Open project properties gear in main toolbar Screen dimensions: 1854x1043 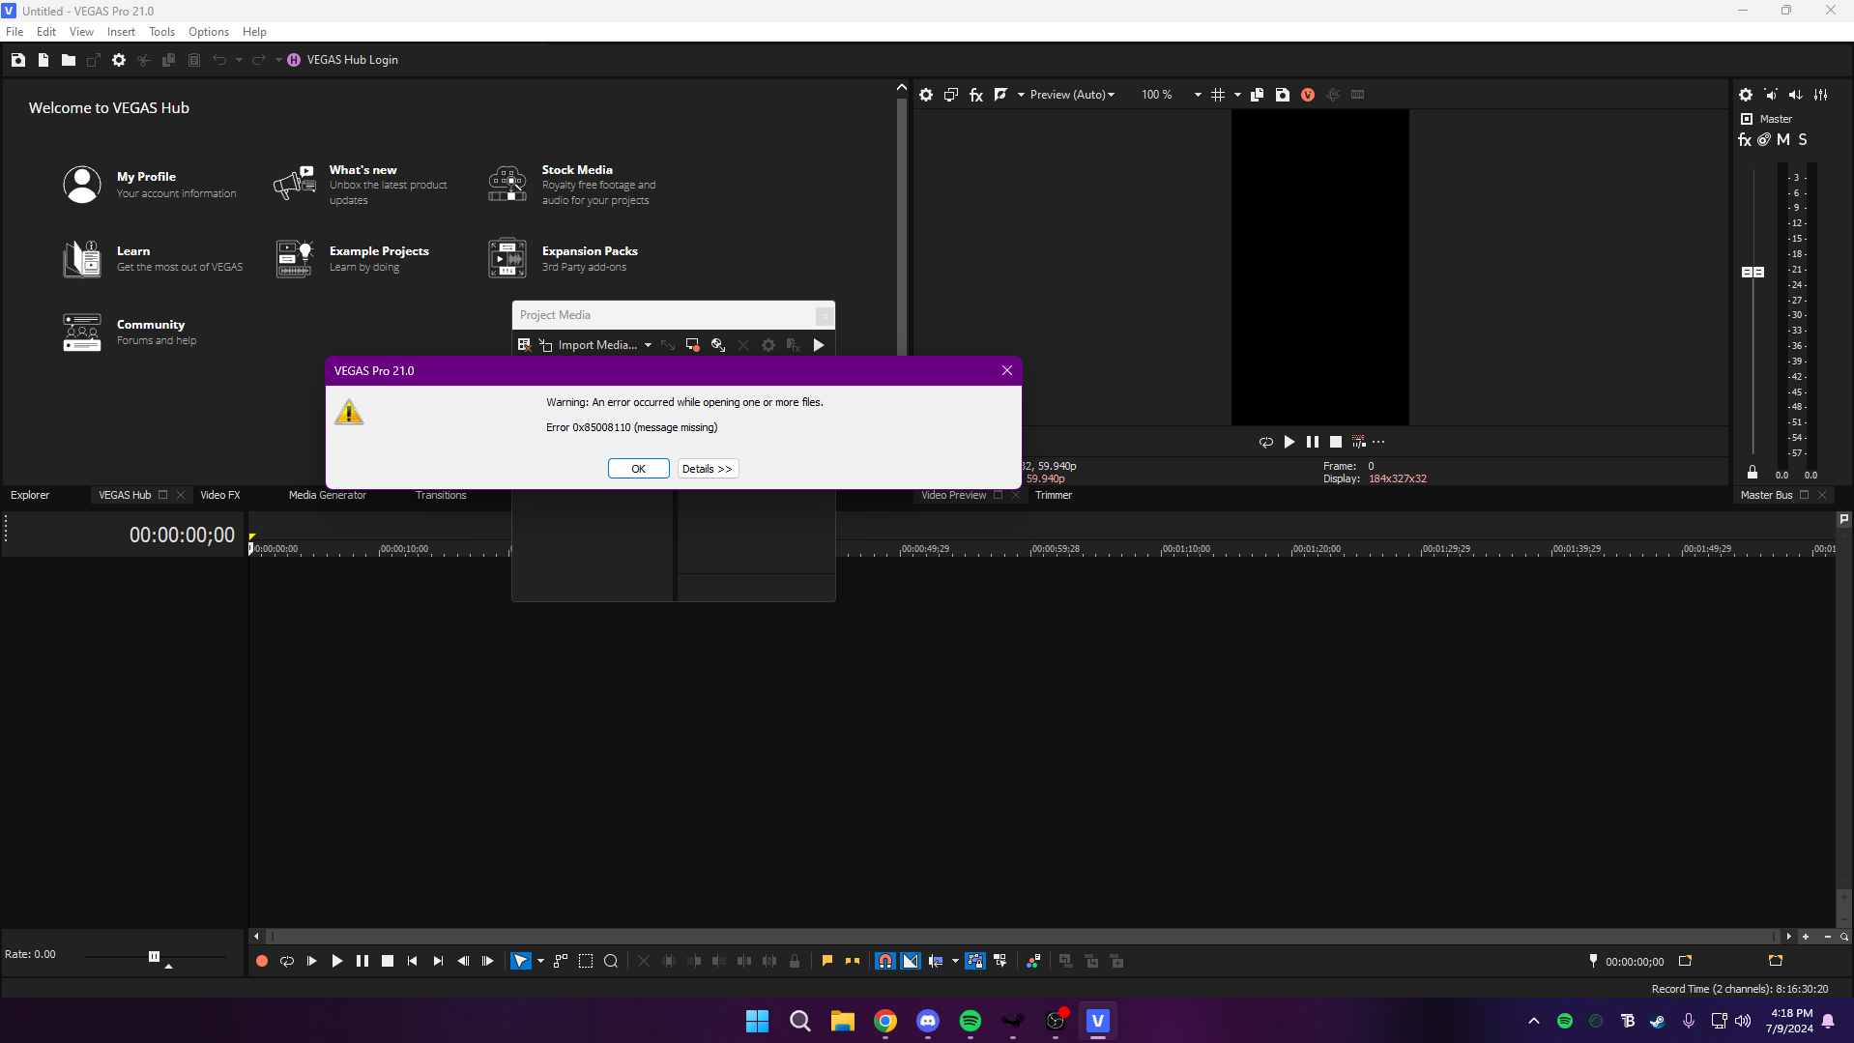pos(119,60)
